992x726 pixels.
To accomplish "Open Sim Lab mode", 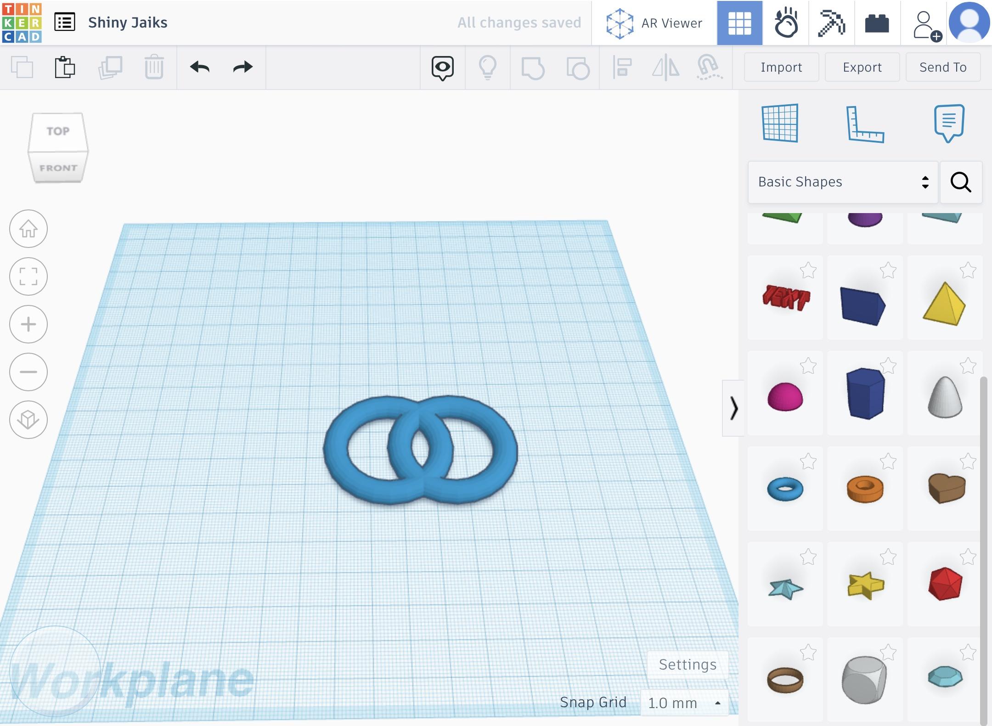I will [786, 23].
